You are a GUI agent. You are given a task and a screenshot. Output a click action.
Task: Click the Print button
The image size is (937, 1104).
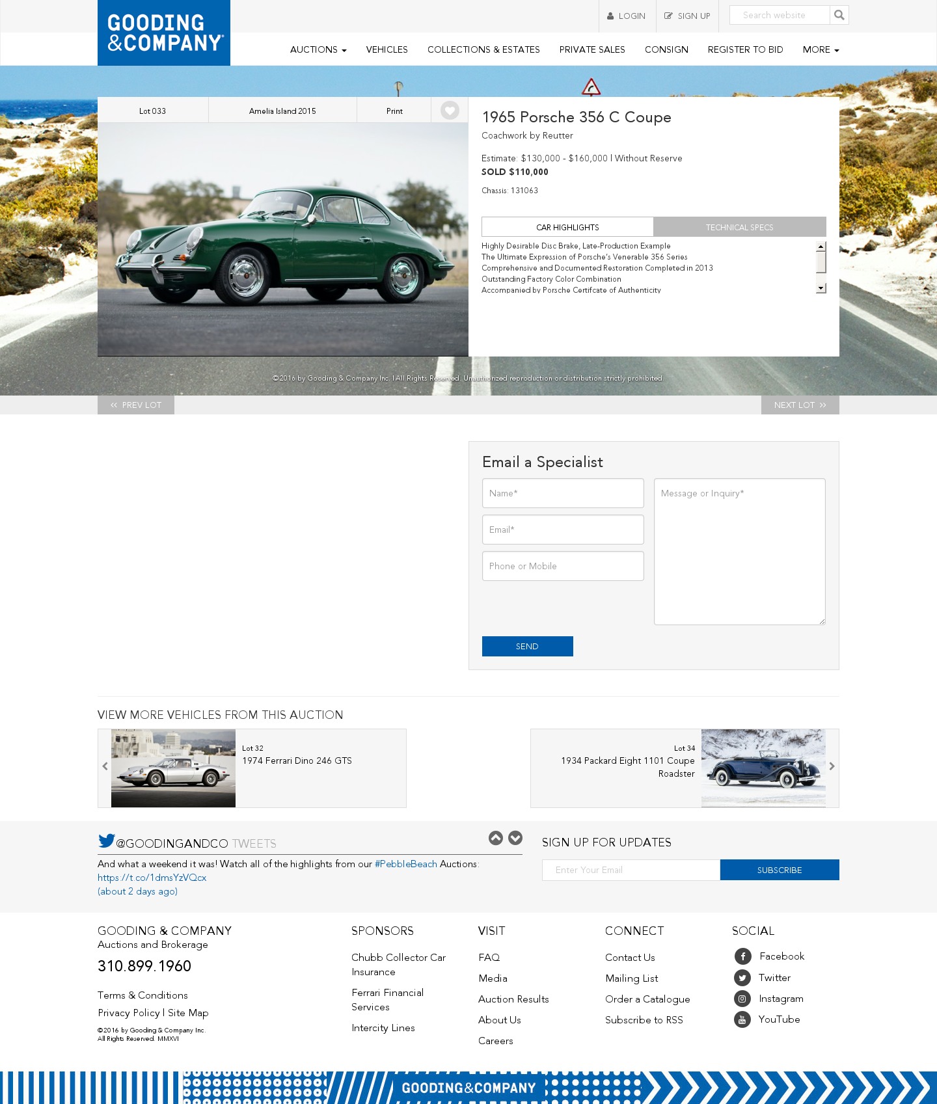tap(394, 111)
